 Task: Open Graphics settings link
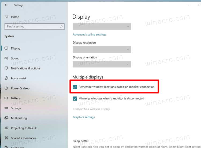click(x=84, y=117)
